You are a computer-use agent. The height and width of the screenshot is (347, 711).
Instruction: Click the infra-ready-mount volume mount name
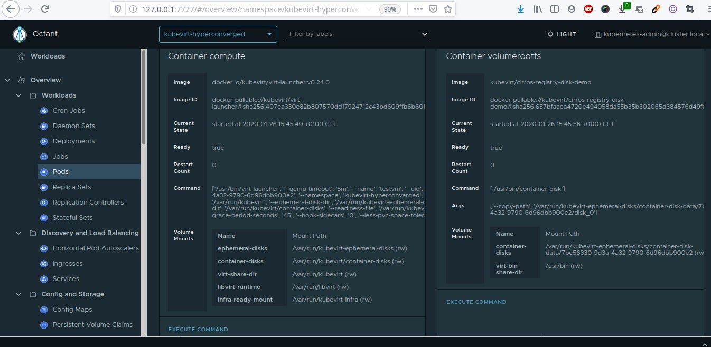[245, 300]
